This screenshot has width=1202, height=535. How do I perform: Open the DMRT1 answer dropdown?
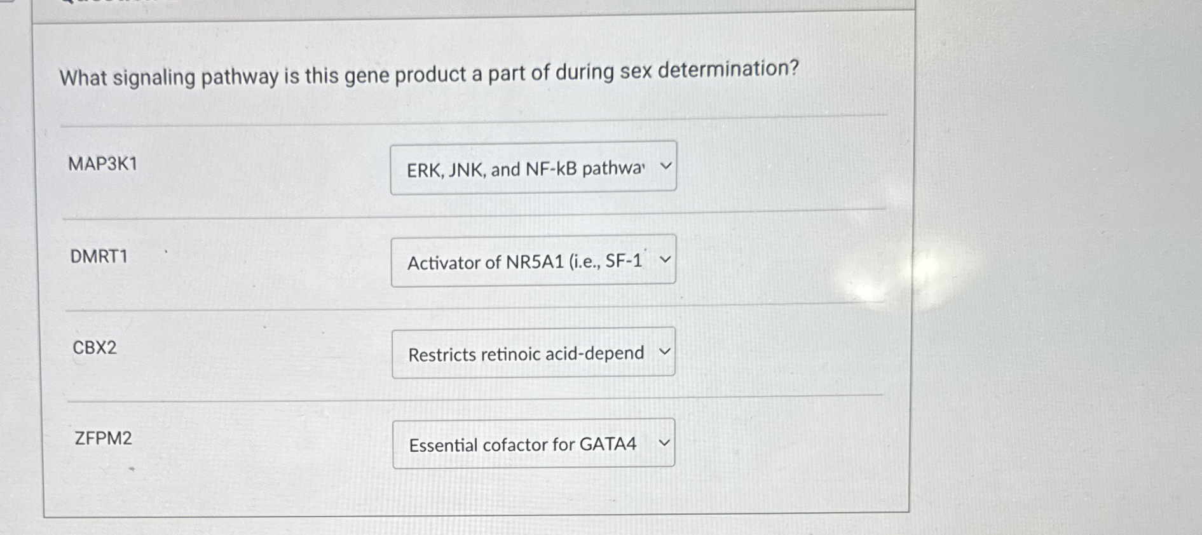pos(534,260)
